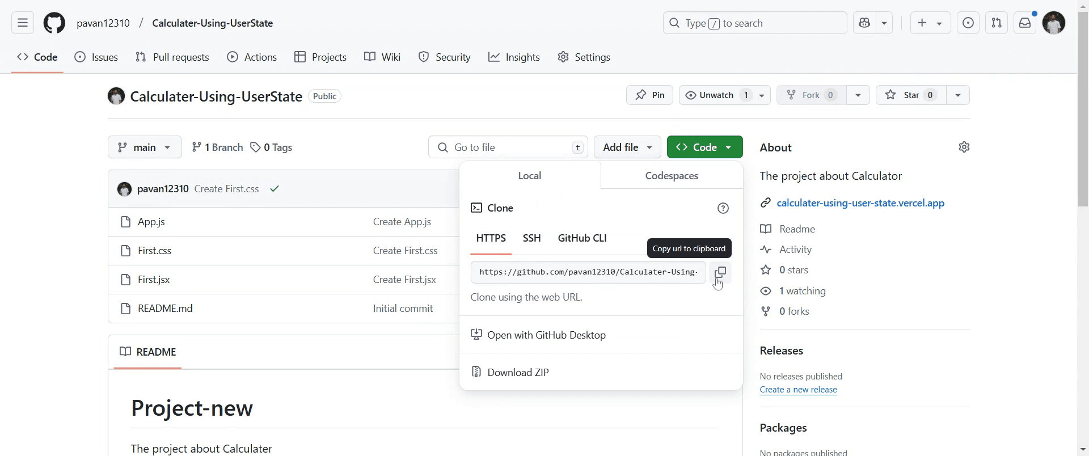The width and height of the screenshot is (1089, 456).
Task: Switch to the Issues tab
Action: click(x=96, y=57)
